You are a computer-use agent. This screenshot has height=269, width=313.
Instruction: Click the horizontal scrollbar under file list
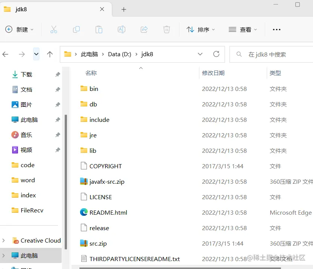(180, 268)
